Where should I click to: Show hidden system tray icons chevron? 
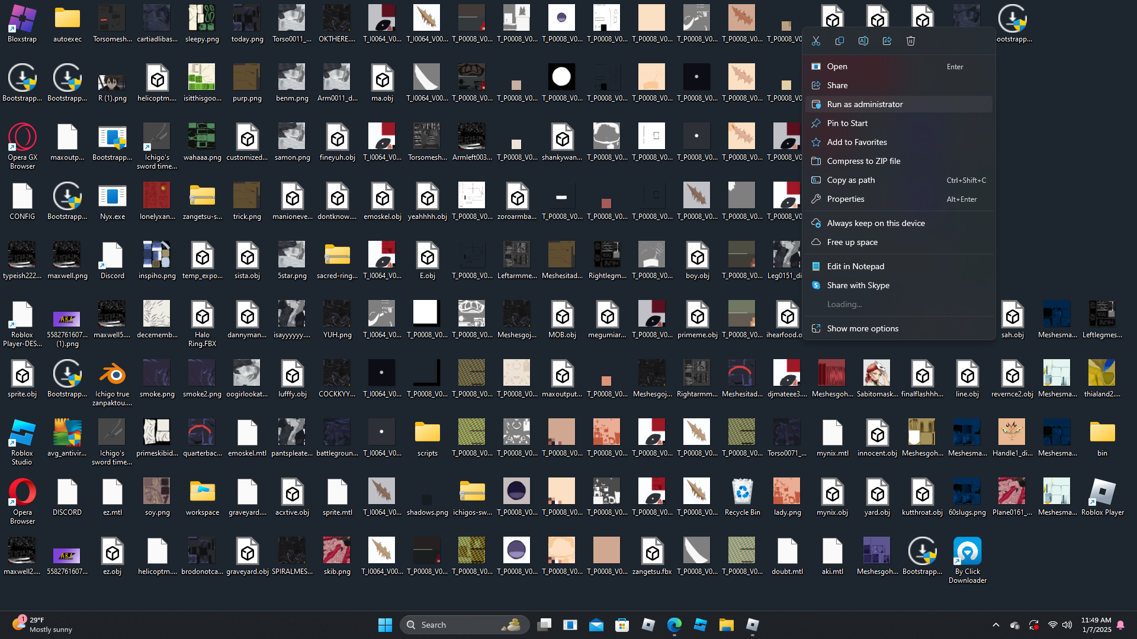coord(996,625)
